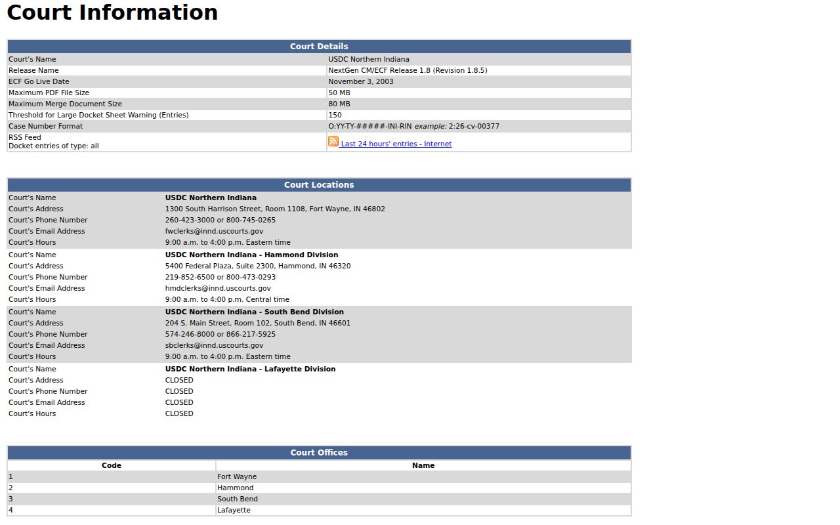Click the Court Details table header
This screenshot has width=840, height=525.
coord(319,47)
